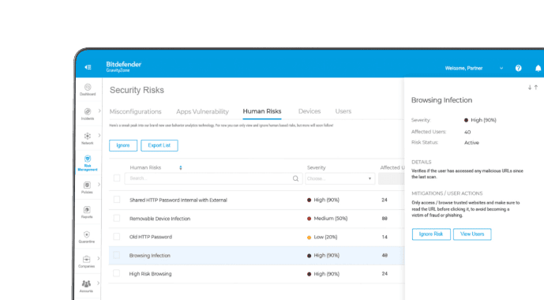Click the View Users button
Screen dimensions: 544x300
click(472, 234)
